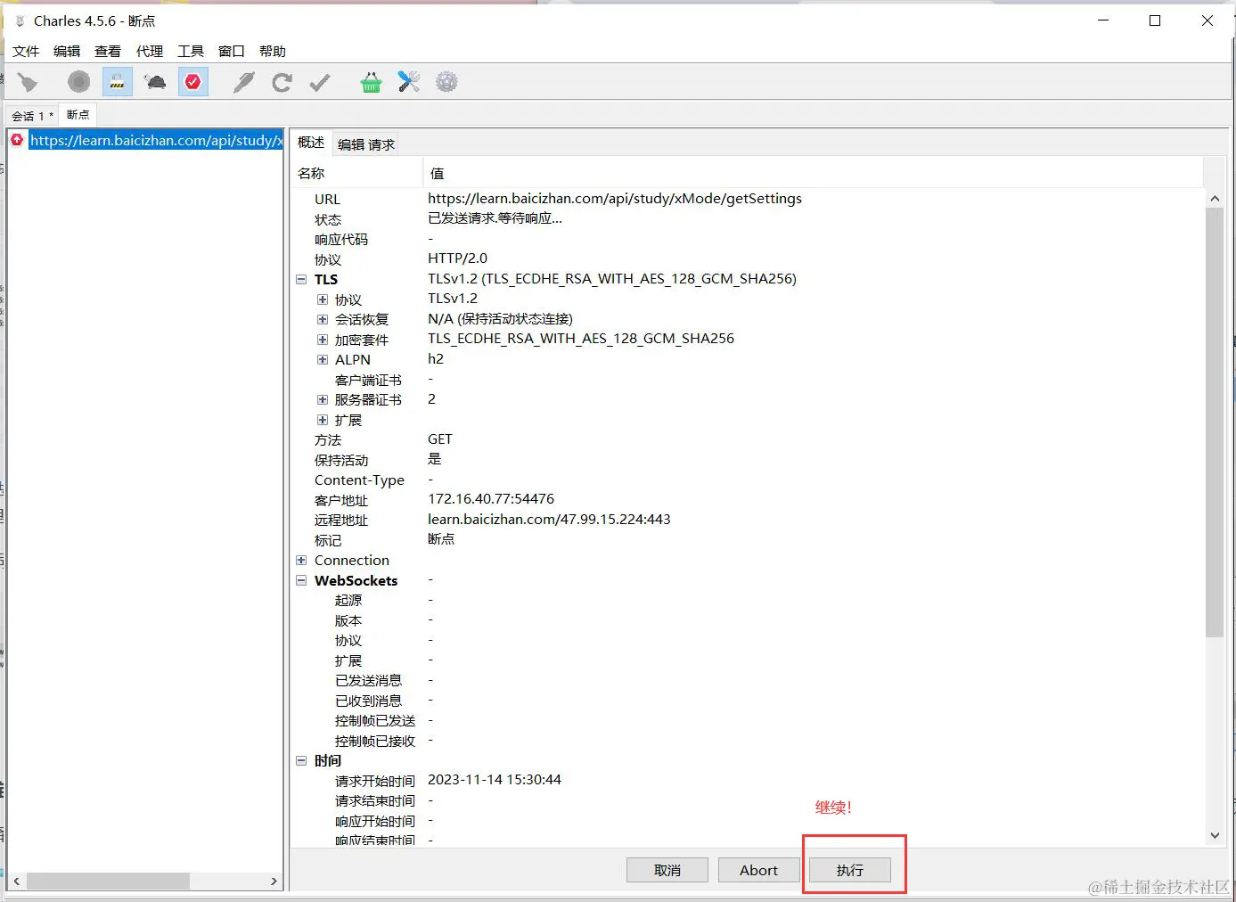Open the 查看 menu

coord(108,51)
